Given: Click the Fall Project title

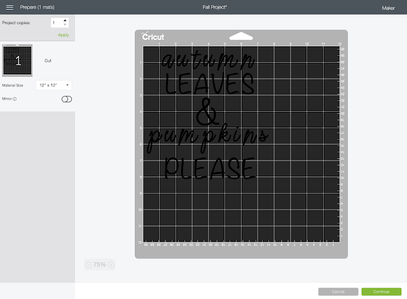Looking at the screenshot, I should (x=215, y=7).
